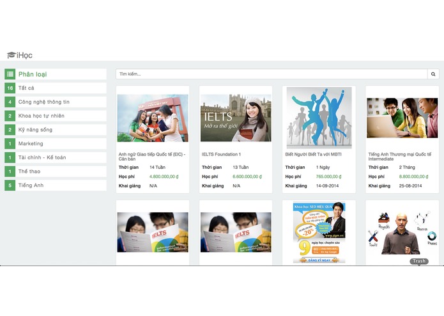Click the 2 Tháng duration value
Viewport: 444px width, 316px height.
point(407,167)
